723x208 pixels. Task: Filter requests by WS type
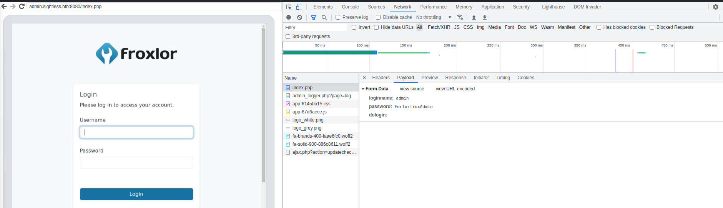pyautogui.click(x=534, y=27)
